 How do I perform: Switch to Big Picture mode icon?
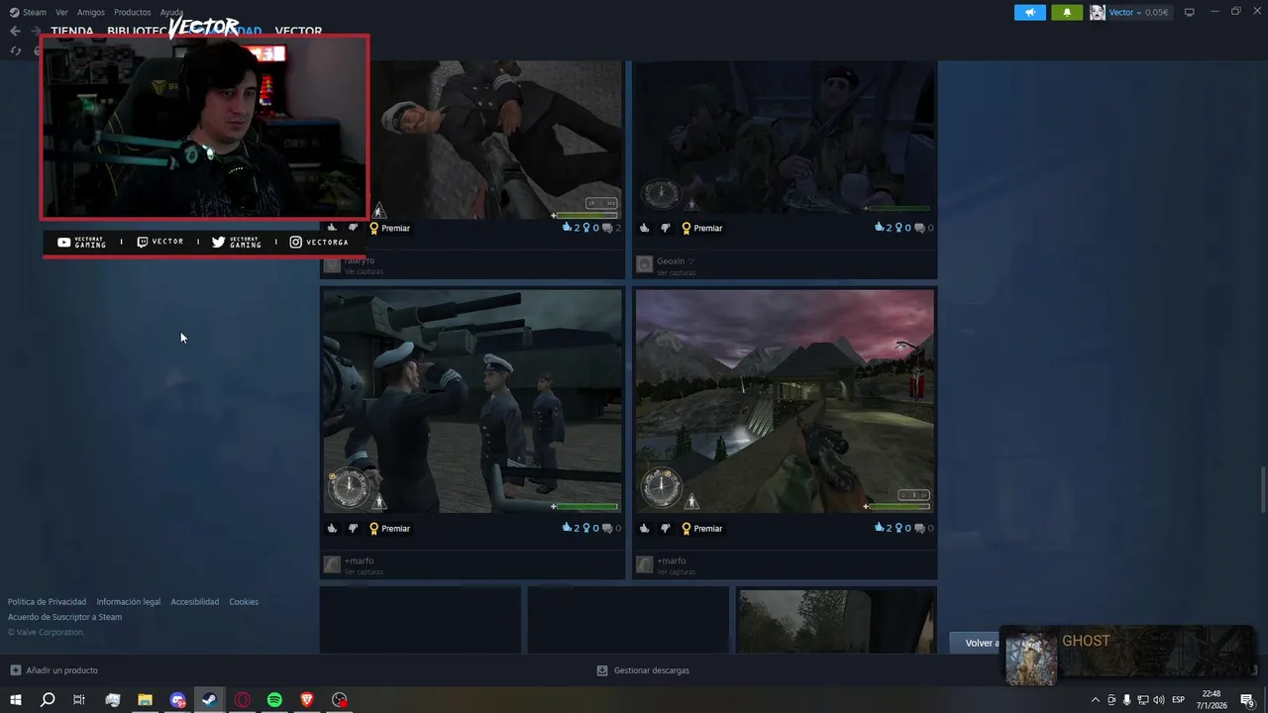1190,12
